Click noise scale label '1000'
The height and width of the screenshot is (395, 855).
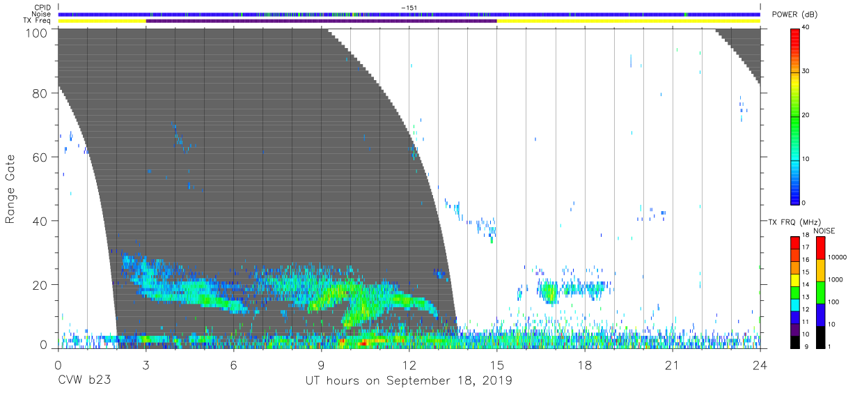[x=835, y=279]
